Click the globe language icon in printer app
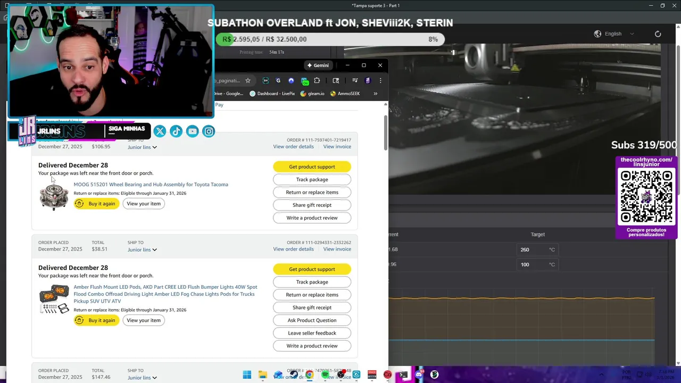The image size is (681, 383). (597, 34)
